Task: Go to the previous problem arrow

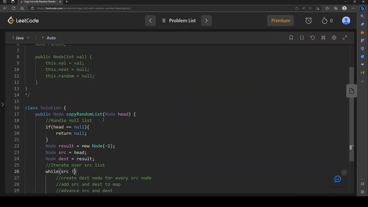Action: [x=150, y=21]
